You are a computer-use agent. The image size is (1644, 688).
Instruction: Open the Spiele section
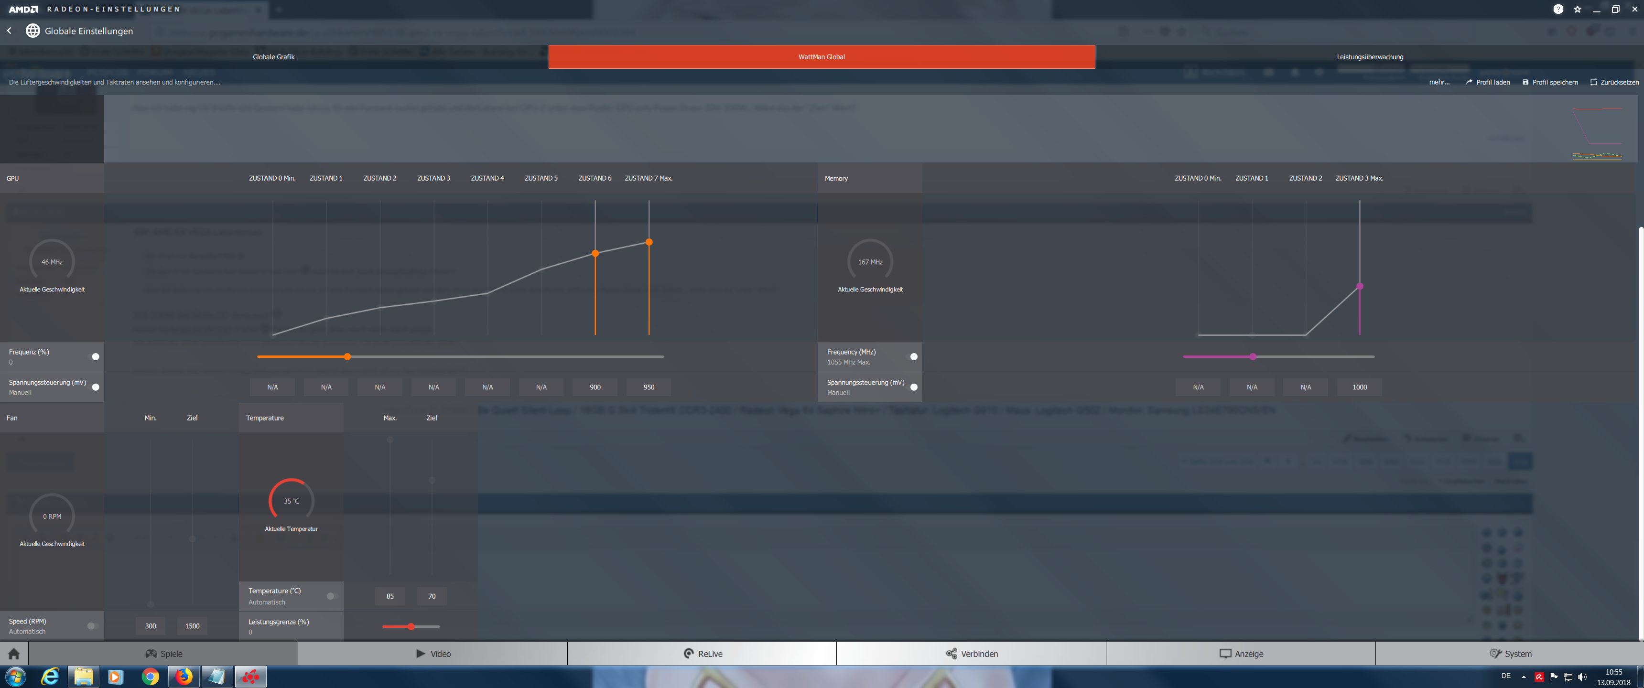(x=163, y=654)
